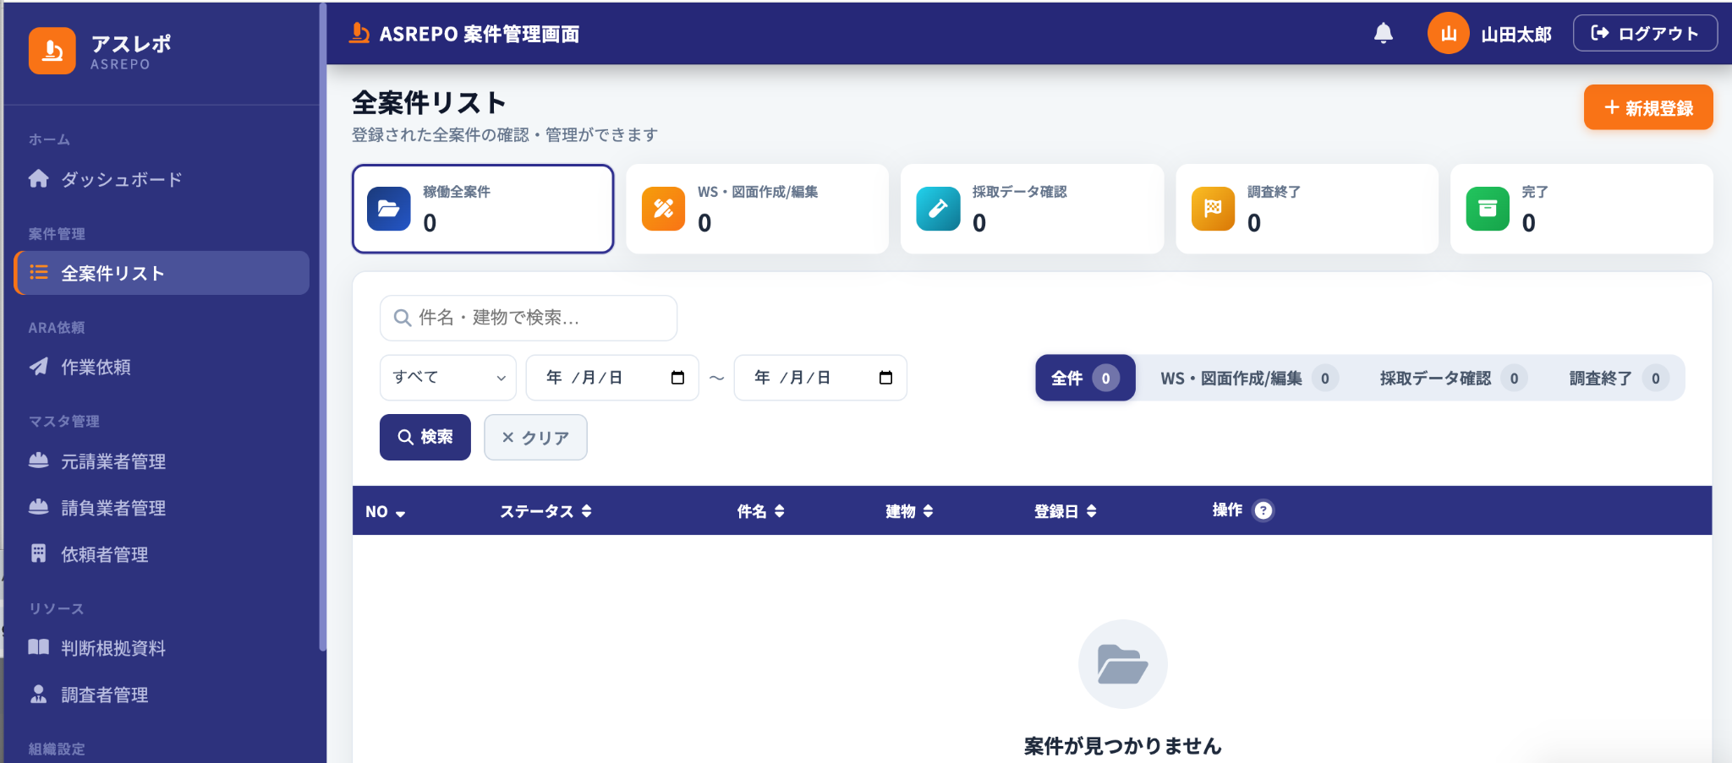Open the すべて status dropdown

pyautogui.click(x=448, y=378)
